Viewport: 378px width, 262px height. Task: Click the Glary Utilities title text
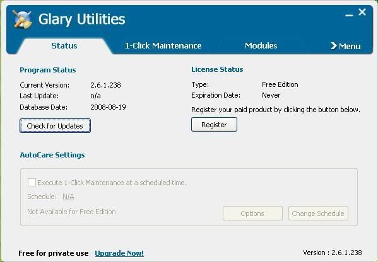(82, 20)
